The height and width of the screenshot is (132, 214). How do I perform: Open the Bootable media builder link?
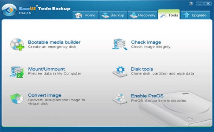(54, 42)
